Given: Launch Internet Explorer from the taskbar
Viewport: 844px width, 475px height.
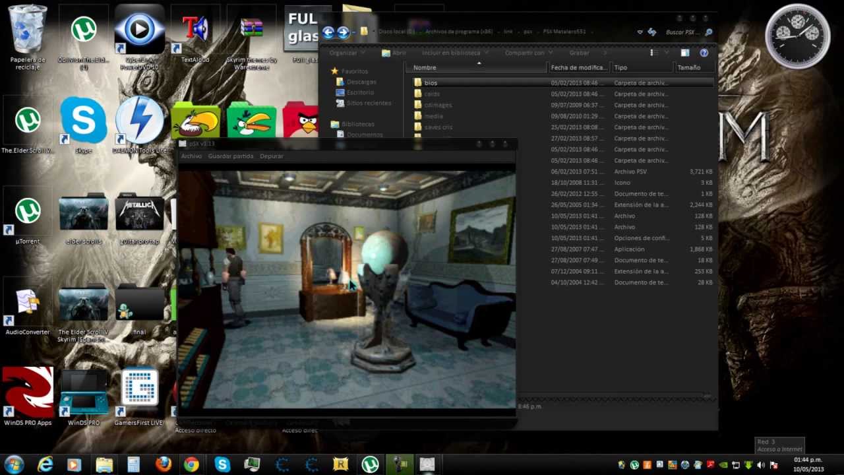Looking at the screenshot, I should (45, 464).
